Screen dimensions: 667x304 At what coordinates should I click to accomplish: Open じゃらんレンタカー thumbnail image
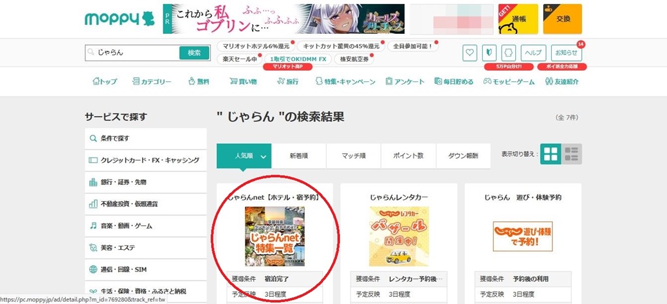coord(399,236)
